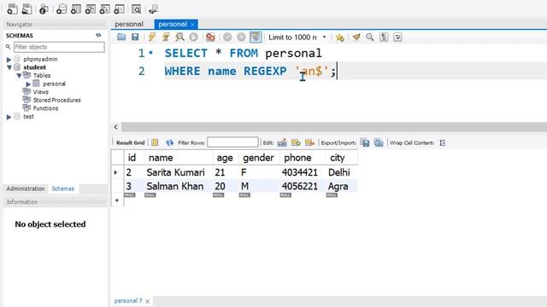
Task: Create a new table icon
Action: click(x=76, y=9)
